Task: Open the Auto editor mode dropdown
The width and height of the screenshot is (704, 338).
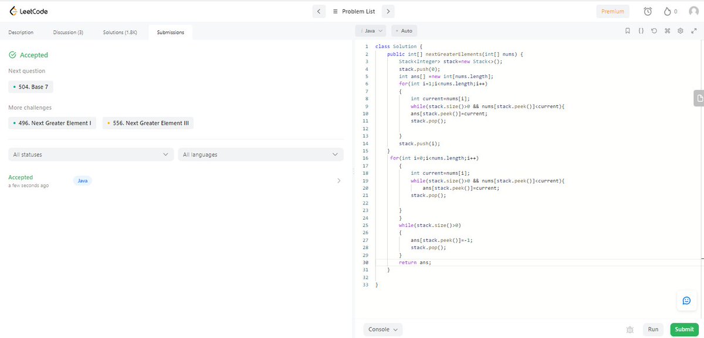Action: click(404, 30)
